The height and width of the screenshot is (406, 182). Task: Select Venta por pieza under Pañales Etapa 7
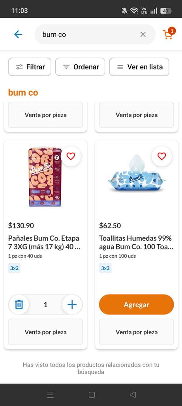(46, 332)
